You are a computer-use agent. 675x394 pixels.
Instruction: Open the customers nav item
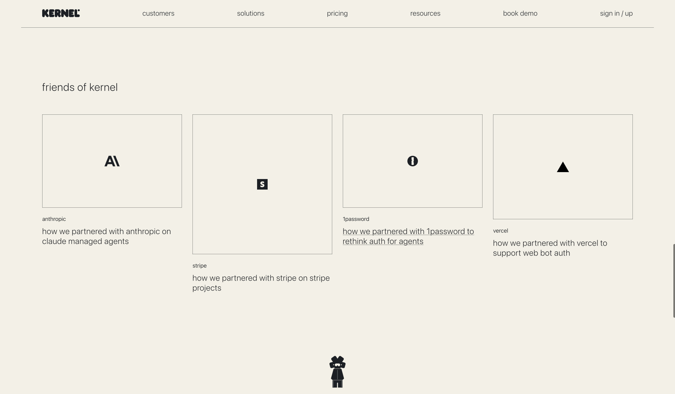click(158, 14)
